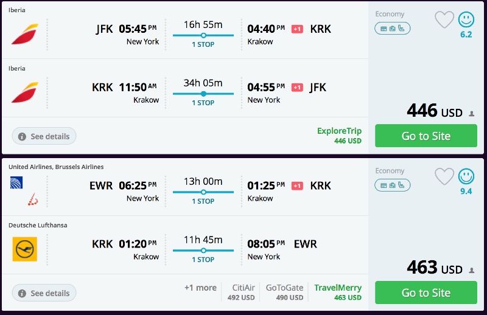The image size is (487, 315).
Task: Click the Lufthansa crane logo
Action: [x=24, y=249]
